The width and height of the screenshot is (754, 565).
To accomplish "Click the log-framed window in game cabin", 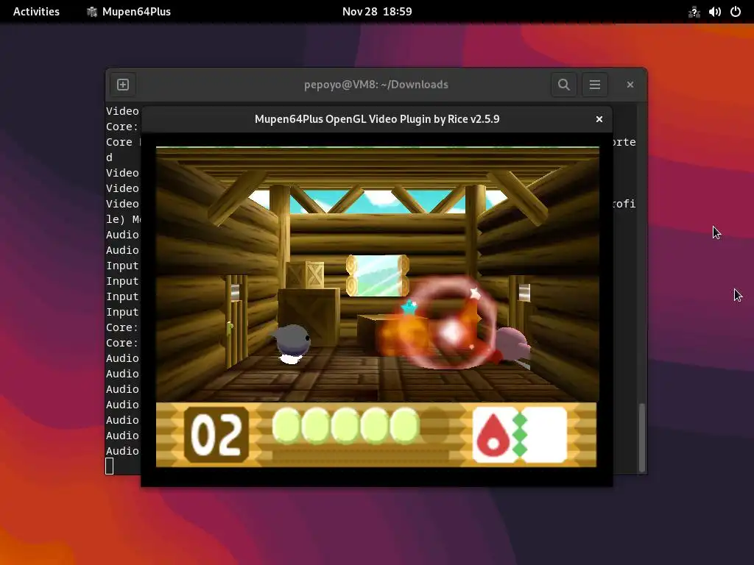I will tap(378, 275).
